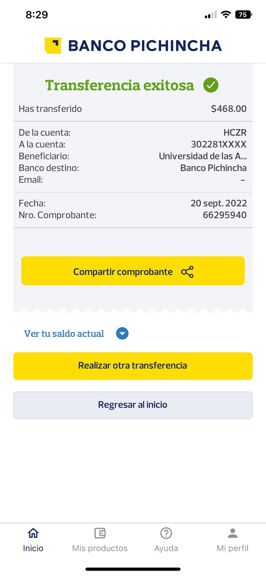The height and width of the screenshot is (576, 266).
Task: Tap the Wi-Fi status icon
Action: [226, 14]
